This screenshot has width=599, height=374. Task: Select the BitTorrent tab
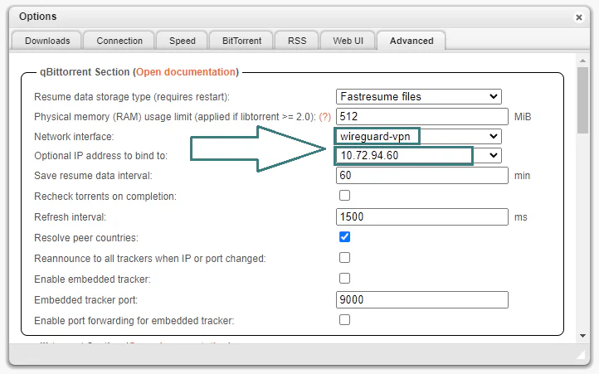[x=241, y=41]
